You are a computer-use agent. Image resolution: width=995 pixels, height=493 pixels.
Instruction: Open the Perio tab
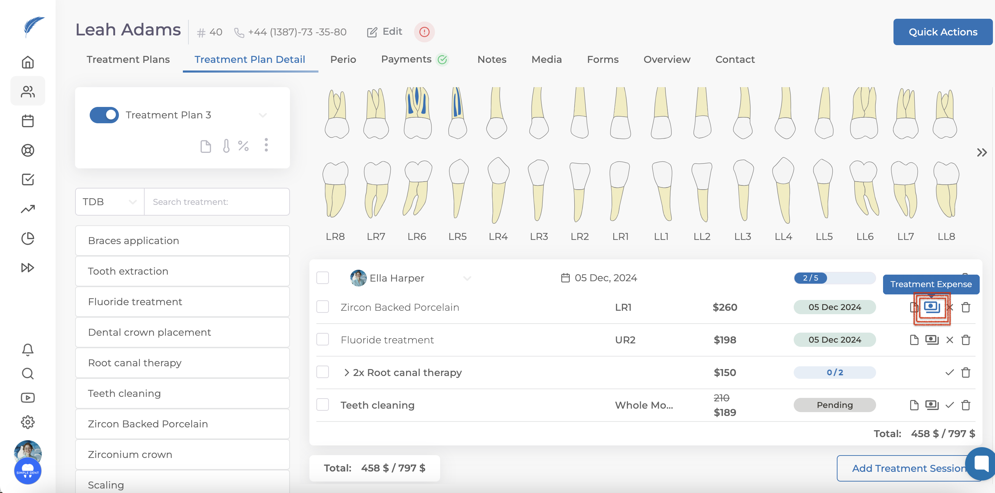343,59
